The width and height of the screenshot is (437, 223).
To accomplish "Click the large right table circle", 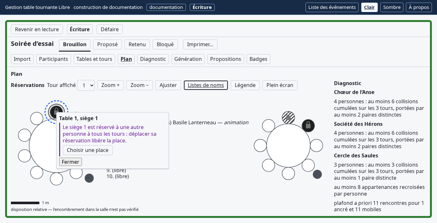I will [288, 146].
